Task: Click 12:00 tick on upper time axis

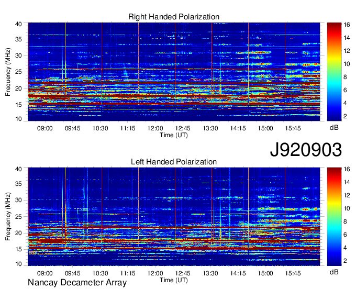Action: click(x=155, y=128)
